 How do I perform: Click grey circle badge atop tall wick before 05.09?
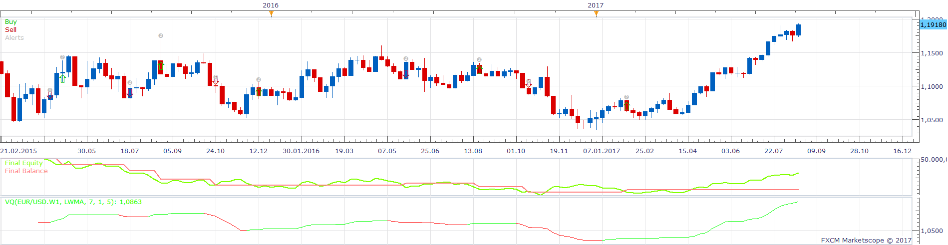pos(161,36)
